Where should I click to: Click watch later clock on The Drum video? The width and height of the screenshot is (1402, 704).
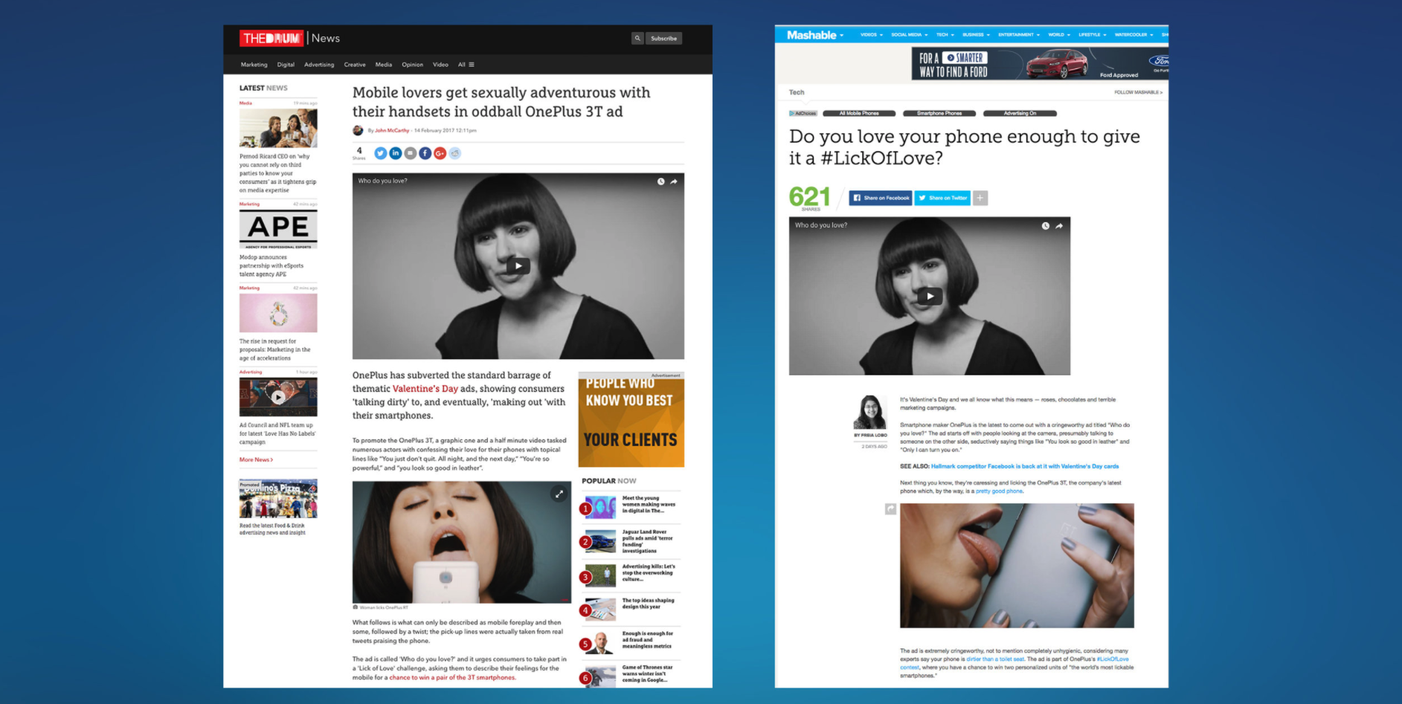660,181
